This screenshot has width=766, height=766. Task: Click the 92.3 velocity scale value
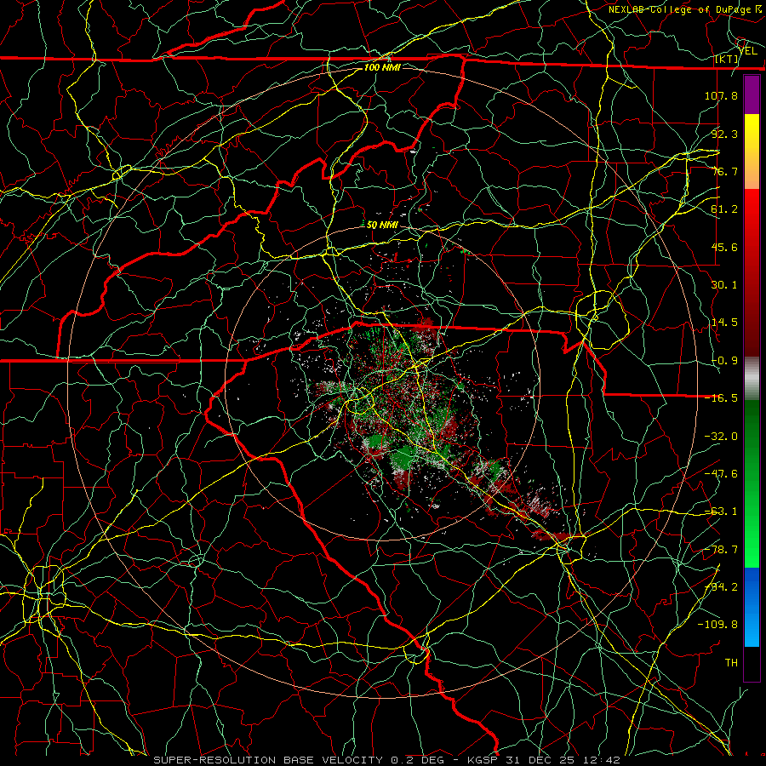pos(724,134)
